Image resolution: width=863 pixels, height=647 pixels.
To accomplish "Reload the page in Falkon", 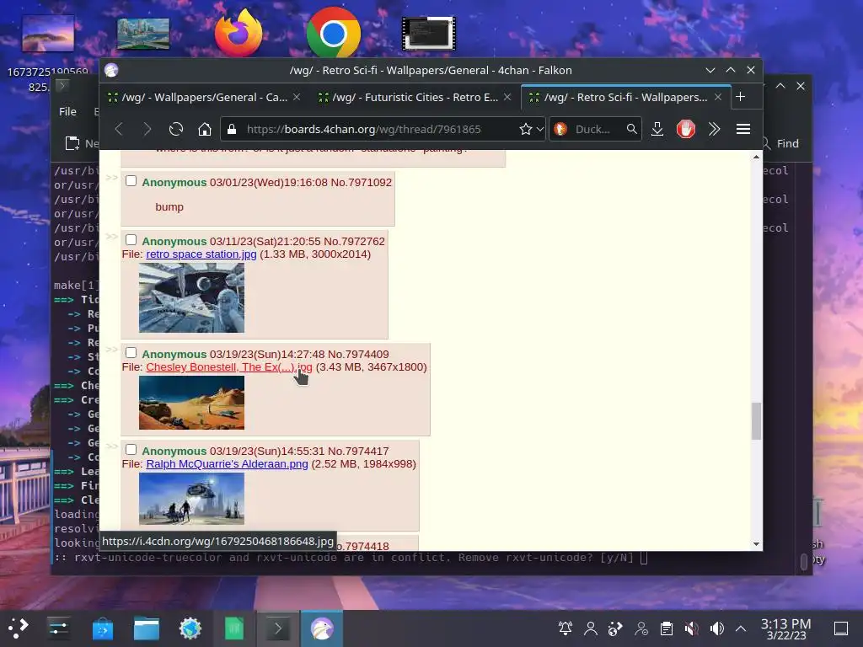I will pos(176,129).
